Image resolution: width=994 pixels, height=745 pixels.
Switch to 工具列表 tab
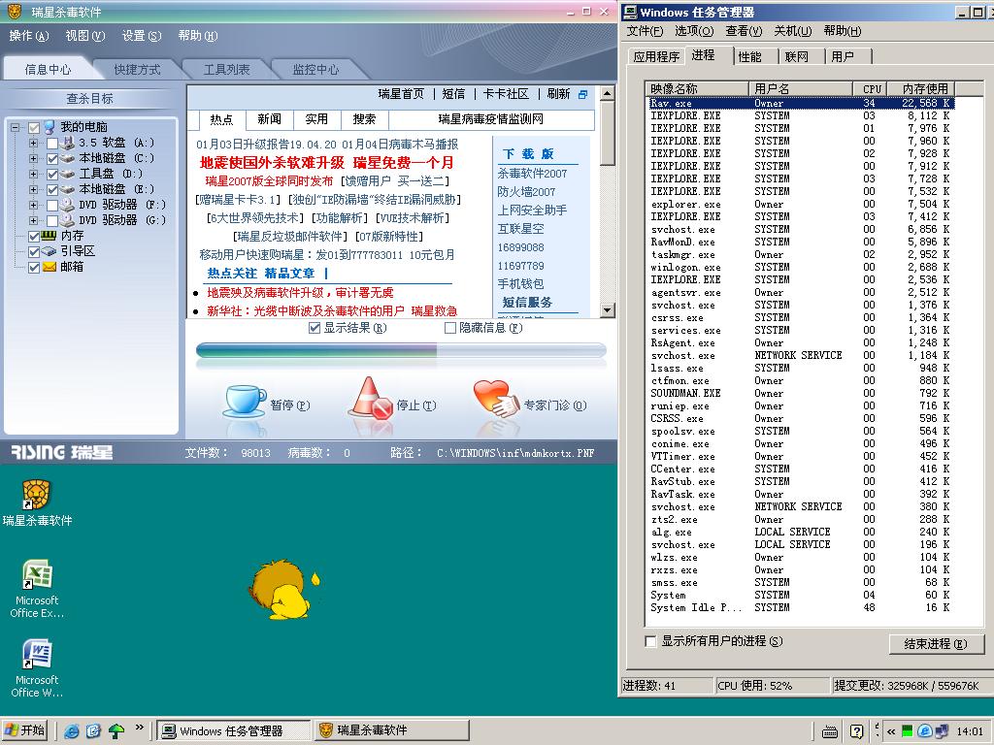pos(226,70)
